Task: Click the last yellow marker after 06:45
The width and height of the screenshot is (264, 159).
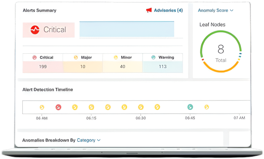Action: [207, 107]
